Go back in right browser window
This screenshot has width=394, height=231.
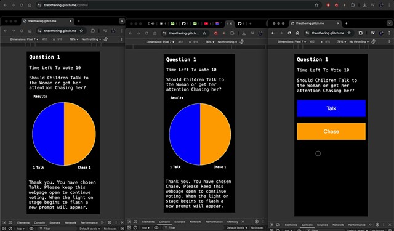(x=273, y=33)
